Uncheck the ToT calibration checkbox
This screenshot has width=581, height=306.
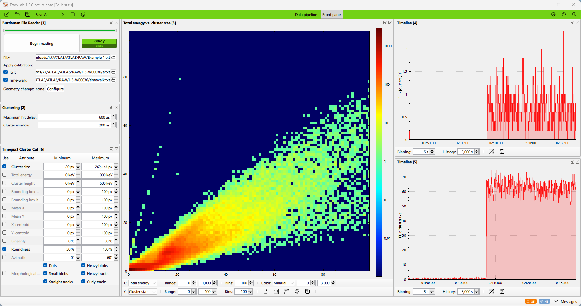point(5,72)
